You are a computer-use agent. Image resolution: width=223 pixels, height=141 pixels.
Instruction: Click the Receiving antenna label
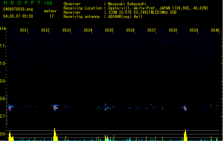pos(82,17)
